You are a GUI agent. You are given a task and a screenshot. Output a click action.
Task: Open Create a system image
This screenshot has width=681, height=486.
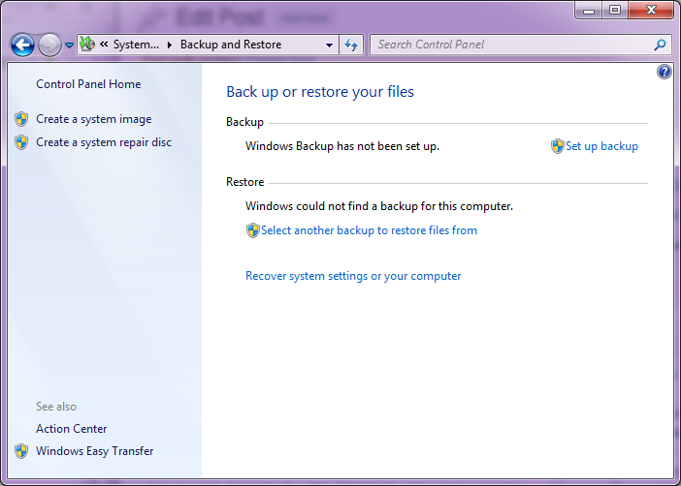[x=94, y=119]
